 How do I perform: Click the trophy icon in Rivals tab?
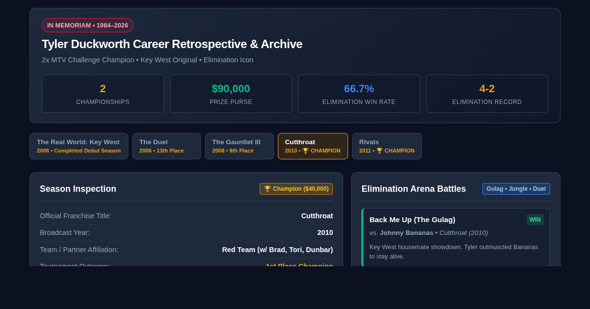[380, 151]
